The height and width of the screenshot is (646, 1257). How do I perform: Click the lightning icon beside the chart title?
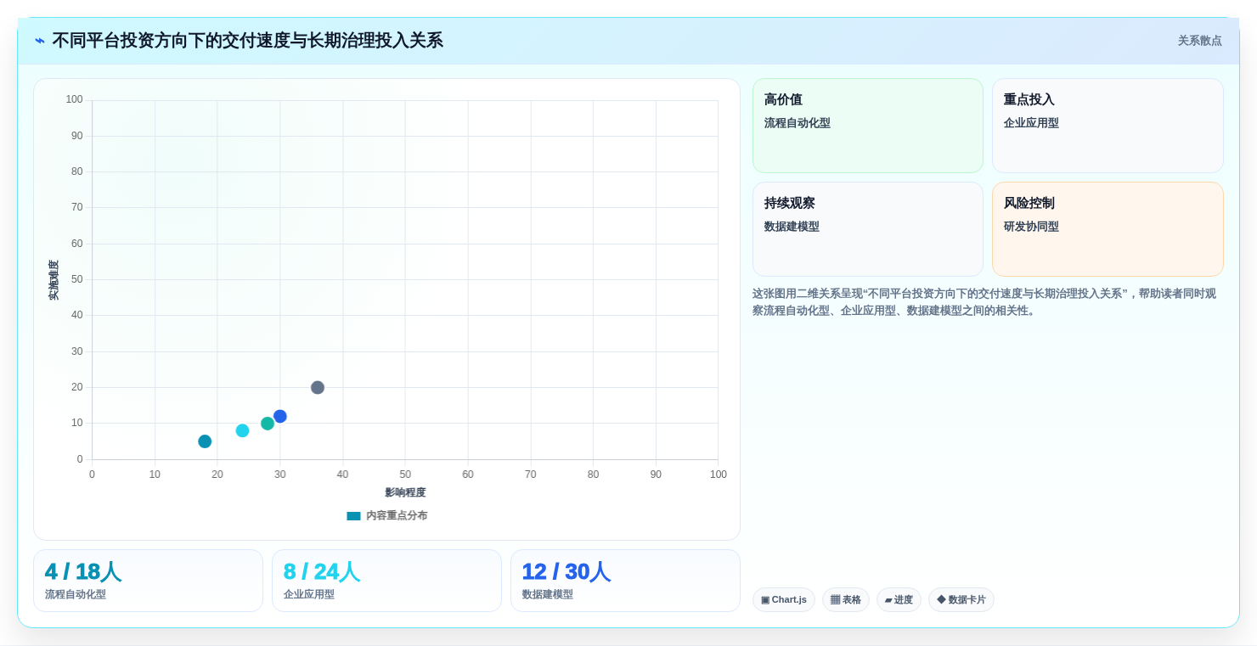pyautogui.click(x=40, y=41)
